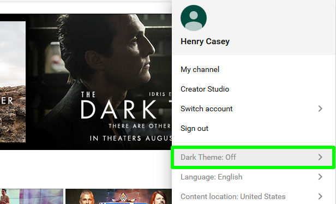The width and height of the screenshot is (336, 204).
Task: Click the DARK title text on banner
Action: [x=118, y=109]
